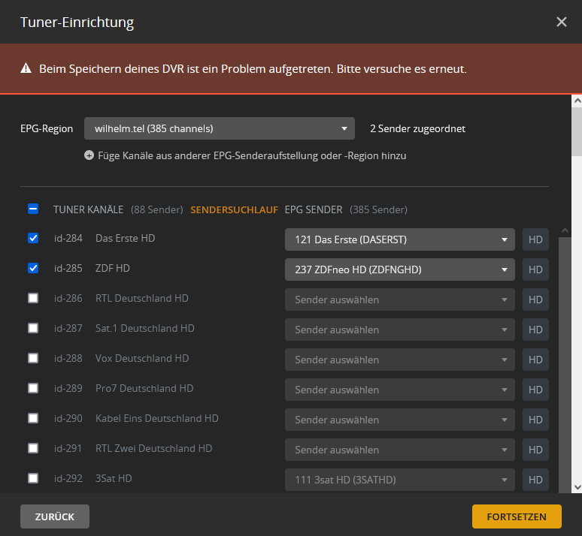Open EPG sender dropdown for Vox Deutschland HD
This screenshot has width=582, height=536.
[400, 360]
